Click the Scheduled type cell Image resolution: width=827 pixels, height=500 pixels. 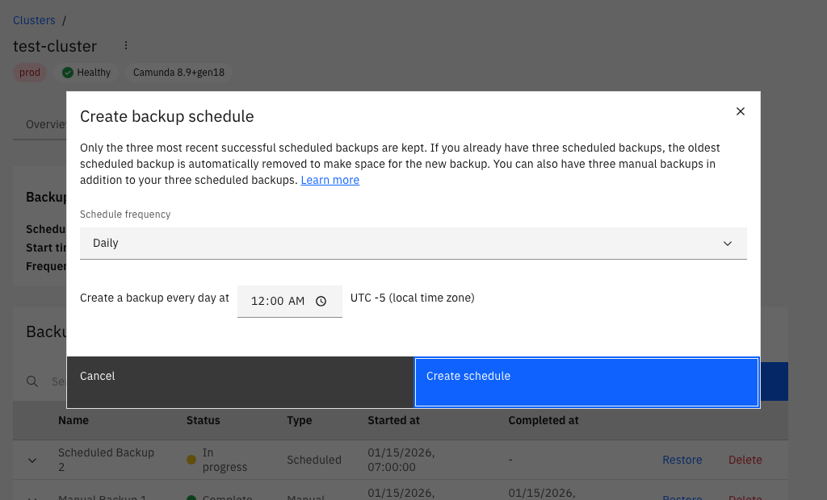click(x=314, y=460)
